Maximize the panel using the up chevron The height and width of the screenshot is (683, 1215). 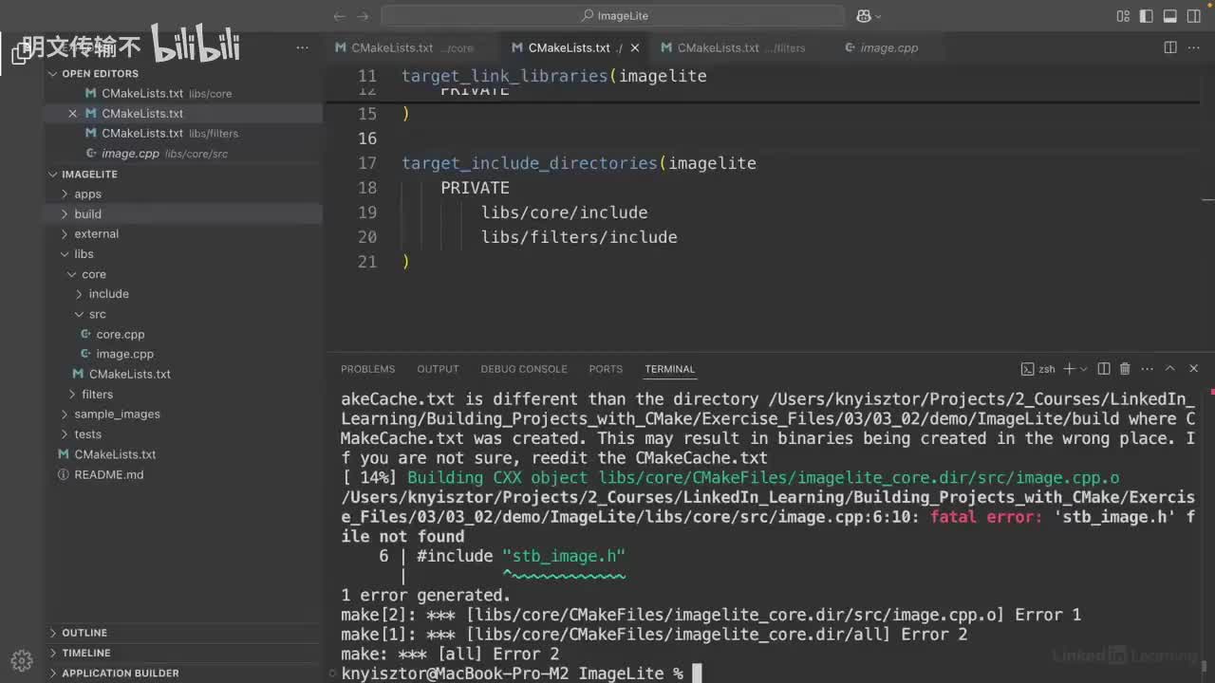click(x=1170, y=369)
